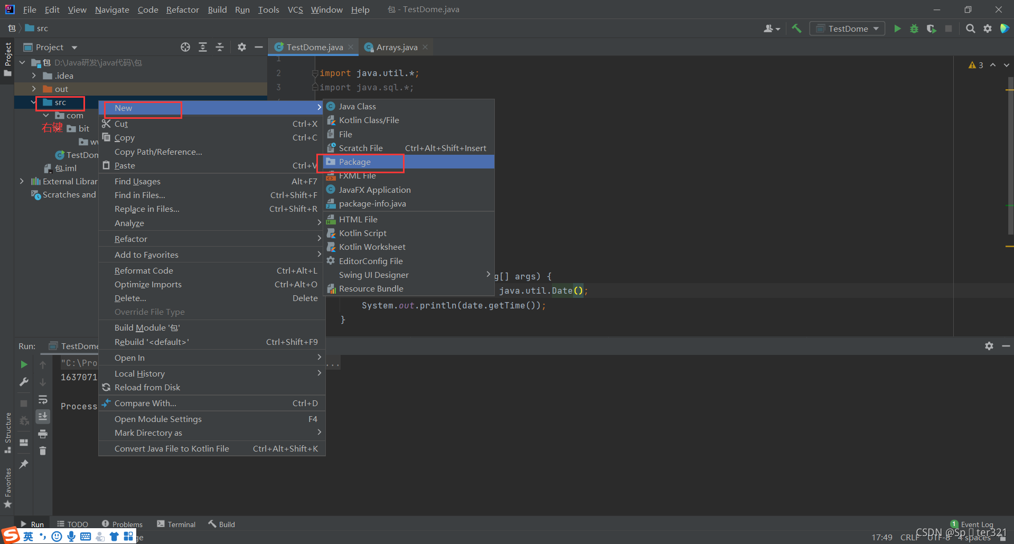The height and width of the screenshot is (544, 1014).
Task: Click Expand All icon in Project panel
Action: pos(203,47)
